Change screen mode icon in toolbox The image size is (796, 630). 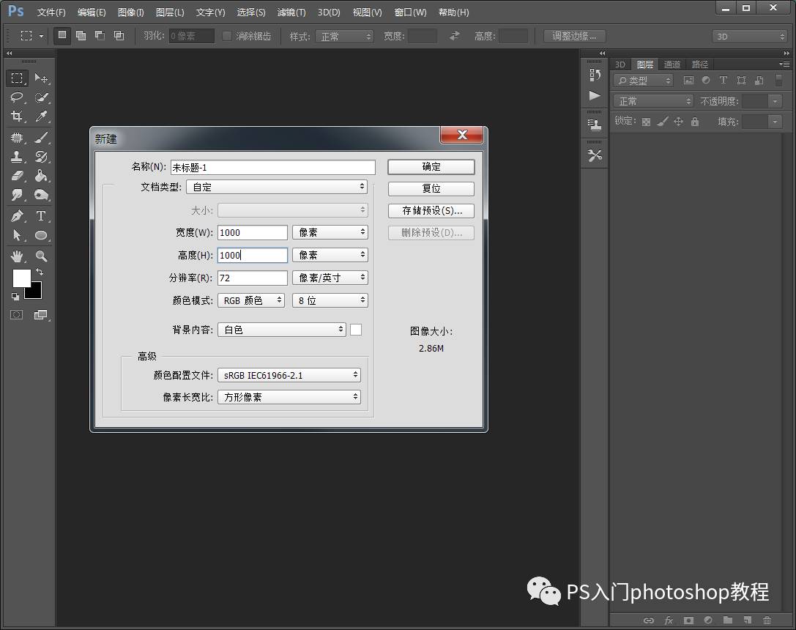click(40, 315)
